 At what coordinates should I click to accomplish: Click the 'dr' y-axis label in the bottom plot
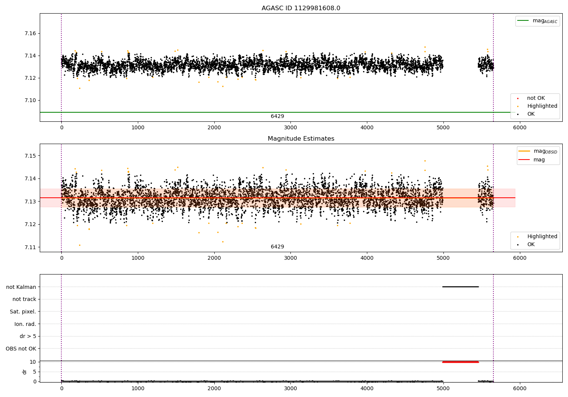click(x=25, y=372)
